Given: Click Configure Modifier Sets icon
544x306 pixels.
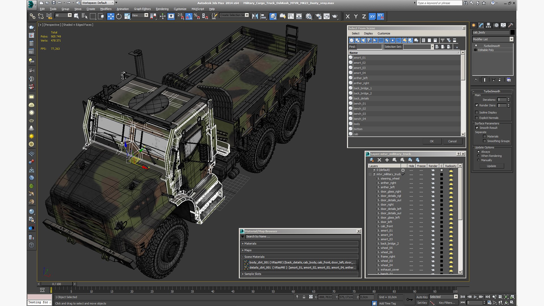Looking at the screenshot, I should click(509, 80).
